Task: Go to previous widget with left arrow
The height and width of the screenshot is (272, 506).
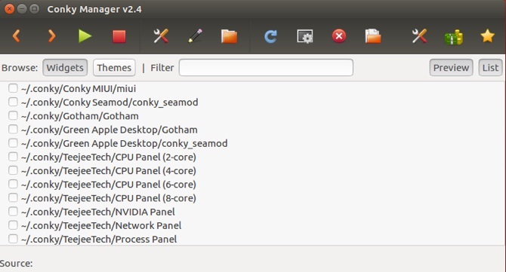Action: (x=17, y=36)
